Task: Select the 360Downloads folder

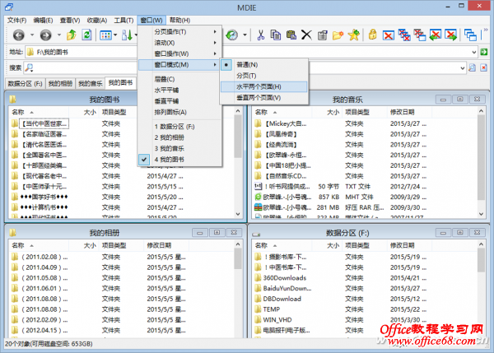Action: [285, 278]
